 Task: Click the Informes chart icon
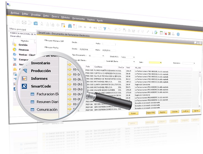24,78
